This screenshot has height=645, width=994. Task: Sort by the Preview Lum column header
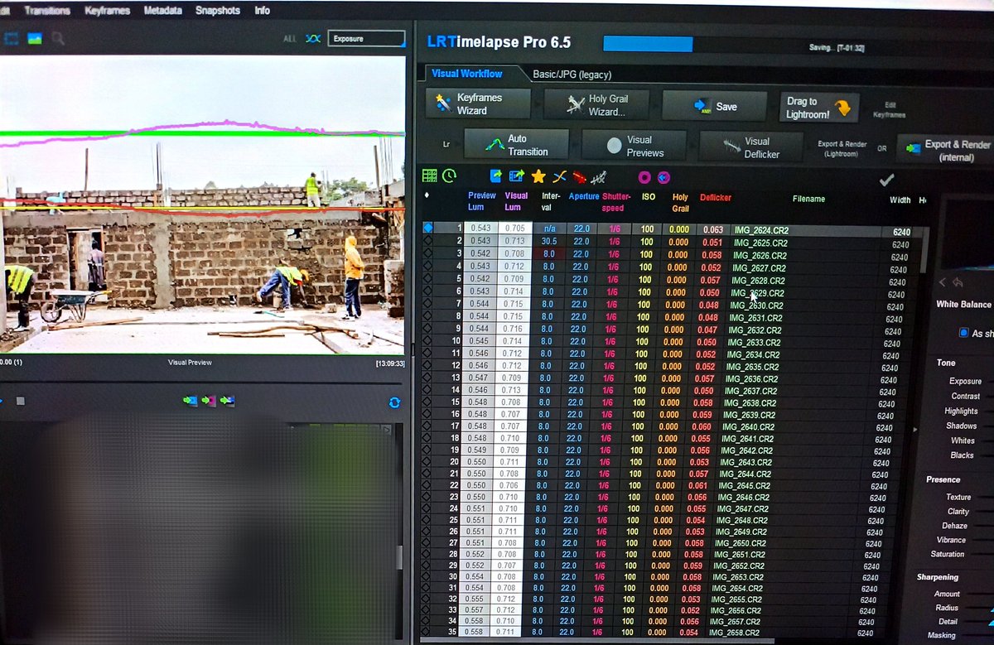click(481, 200)
